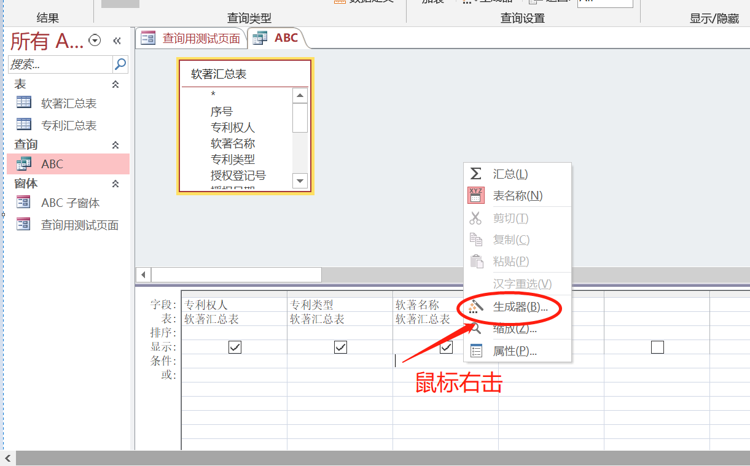Click the 专利权人 field cell in design grid
The height and width of the screenshot is (466, 750).
234,305
